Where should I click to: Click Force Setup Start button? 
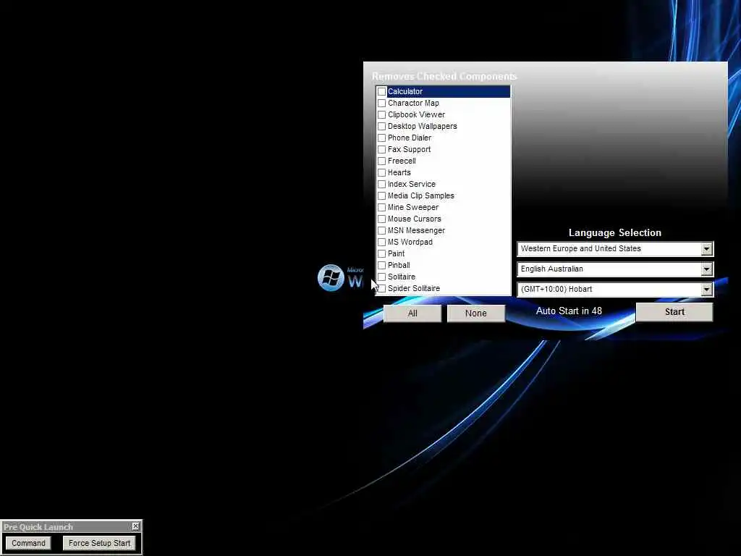pyautogui.click(x=99, y=543)
